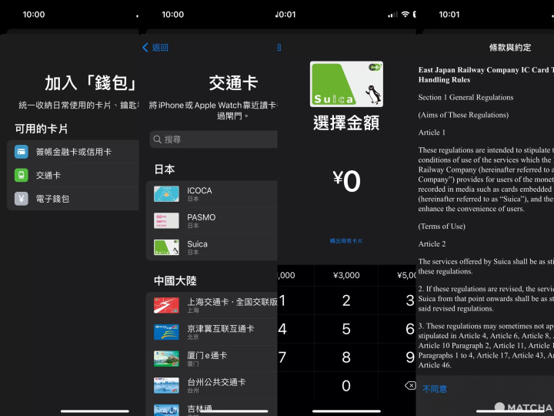Tap the 上海交通卡 card icon
554x416 pixels.
166,305
